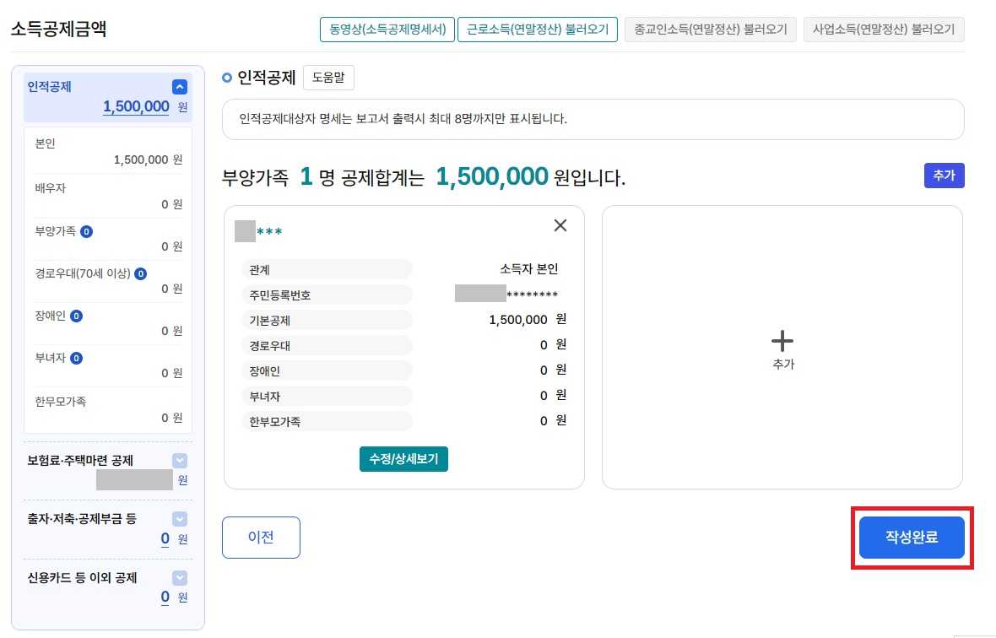996x638 pixels.
Task: Expand the 출자·저축·공제부금 등 section
Action: (x=179, y=518)
